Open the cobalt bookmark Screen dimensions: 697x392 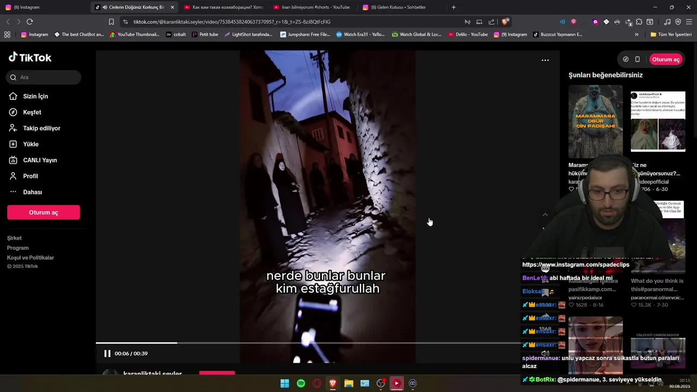176,34
